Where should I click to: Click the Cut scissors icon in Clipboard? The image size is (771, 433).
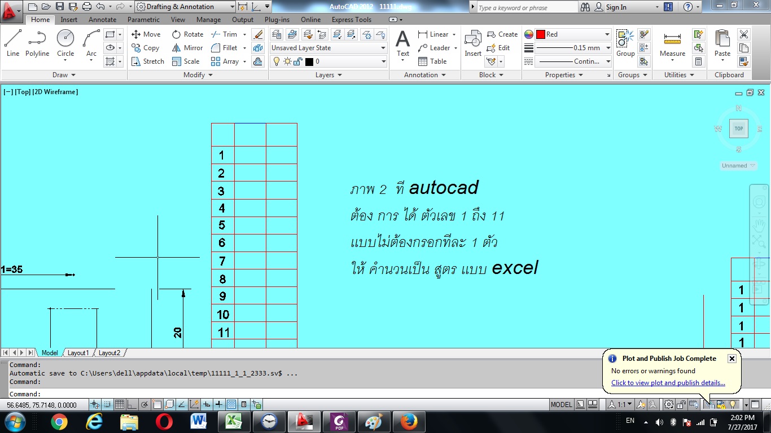[x=744, y=34]
